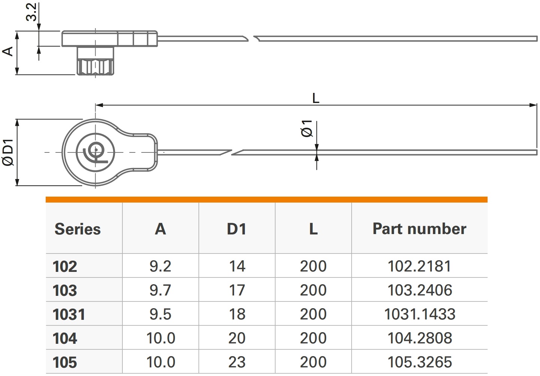
Task: Click the orange bar above the table
Action: pos(266,200)
